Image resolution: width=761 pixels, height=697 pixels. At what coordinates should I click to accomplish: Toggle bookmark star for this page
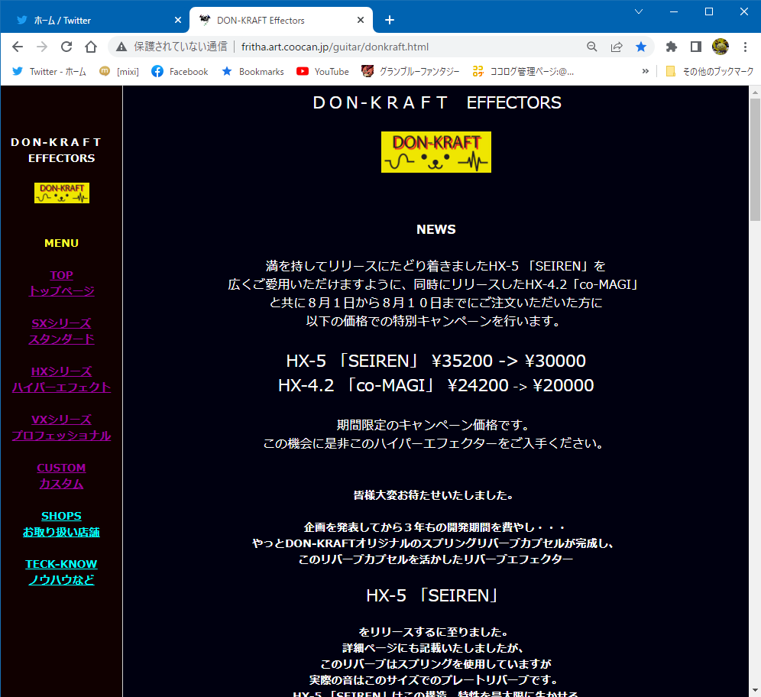[x=640, y=47]
